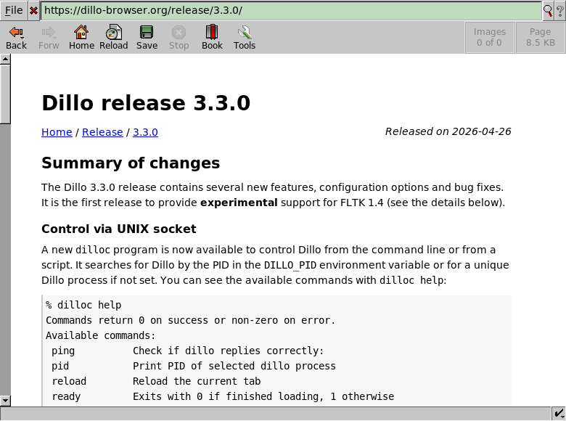Screen dimensions: 566x421
Task: Follow the Home breadcrumb link
Action: pos(57,132)
